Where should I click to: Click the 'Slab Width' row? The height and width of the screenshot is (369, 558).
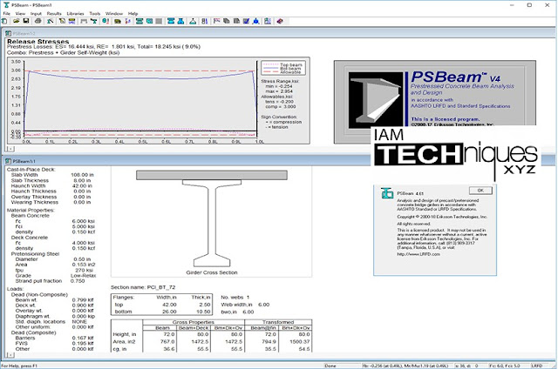point(52,175)
